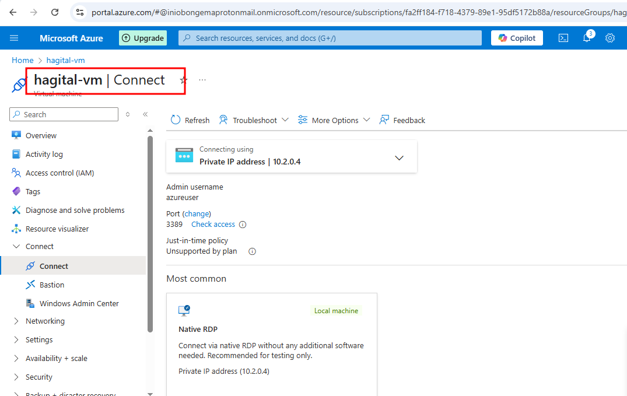Open the Azure portal hamburger menu
627x396 pixels.
point(14,38)
